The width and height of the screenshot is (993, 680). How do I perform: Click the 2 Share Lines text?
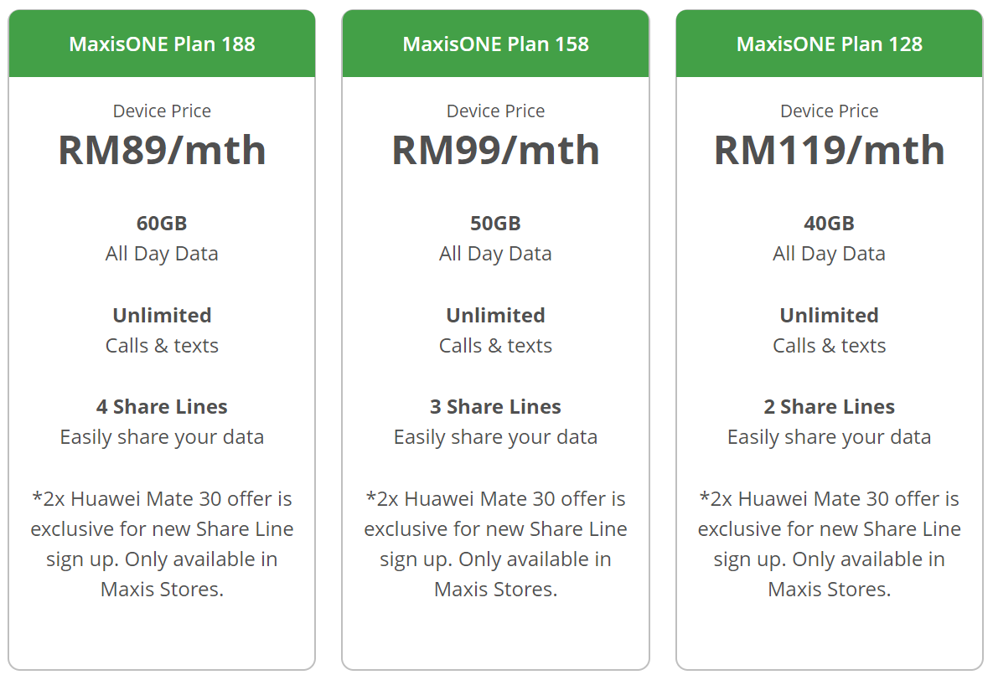(x=829, y=407)
